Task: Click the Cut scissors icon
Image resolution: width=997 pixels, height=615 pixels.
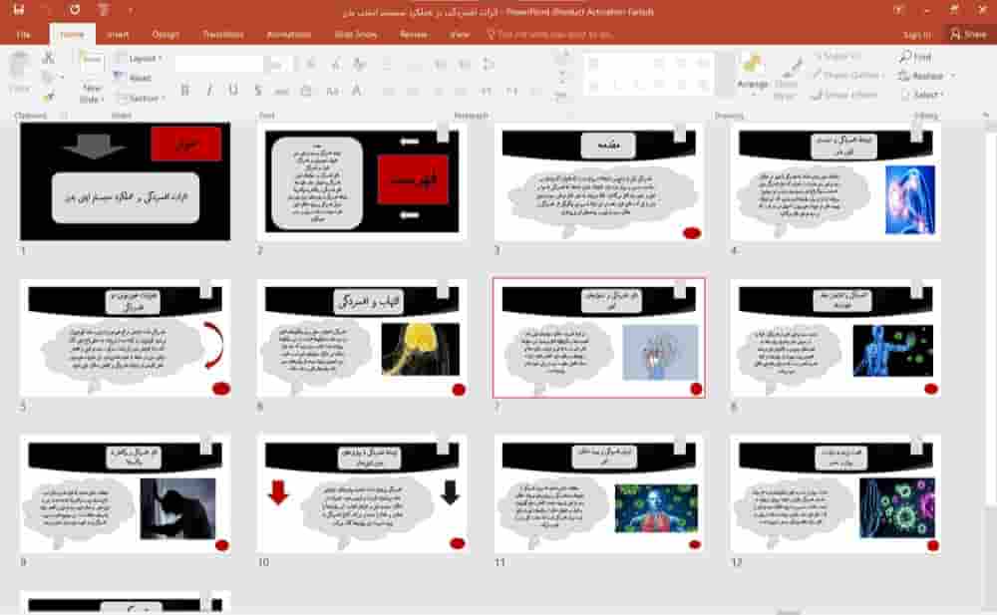Action: tap(48, 58)
